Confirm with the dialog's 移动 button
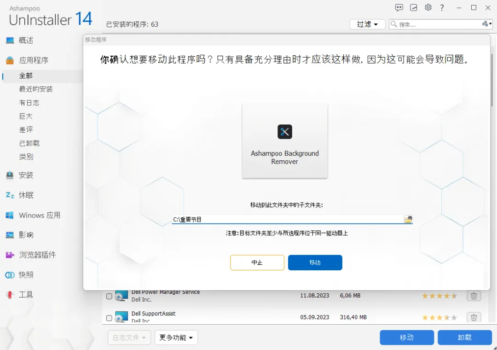Screen dimensions: 497x350 [x=315, y=262]
